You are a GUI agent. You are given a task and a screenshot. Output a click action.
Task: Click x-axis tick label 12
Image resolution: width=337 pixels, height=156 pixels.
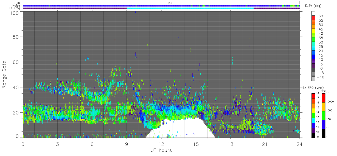coord(161,144)
